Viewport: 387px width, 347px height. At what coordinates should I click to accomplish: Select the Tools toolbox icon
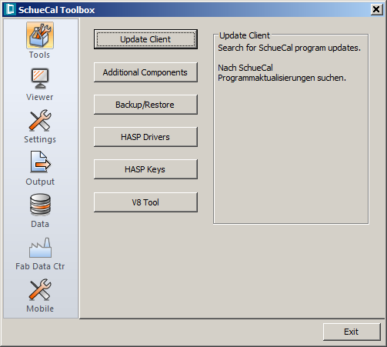pyautogui.click(x=40, y=35)
